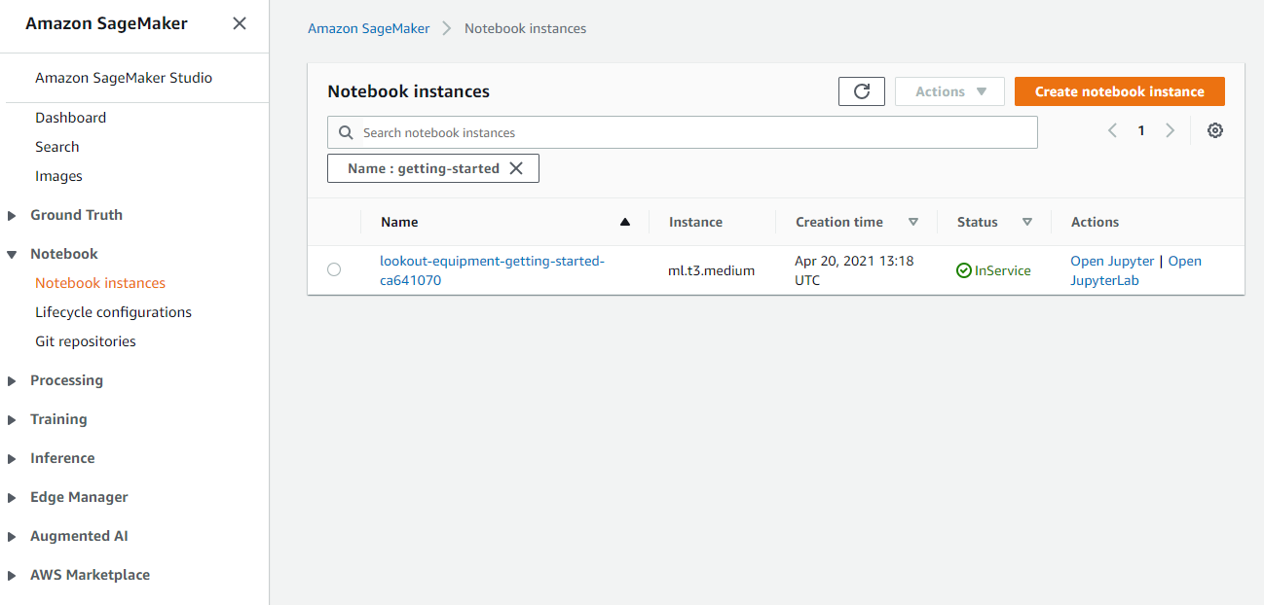
Task: Open the Actions dropdown
Action: pos(951,91)
